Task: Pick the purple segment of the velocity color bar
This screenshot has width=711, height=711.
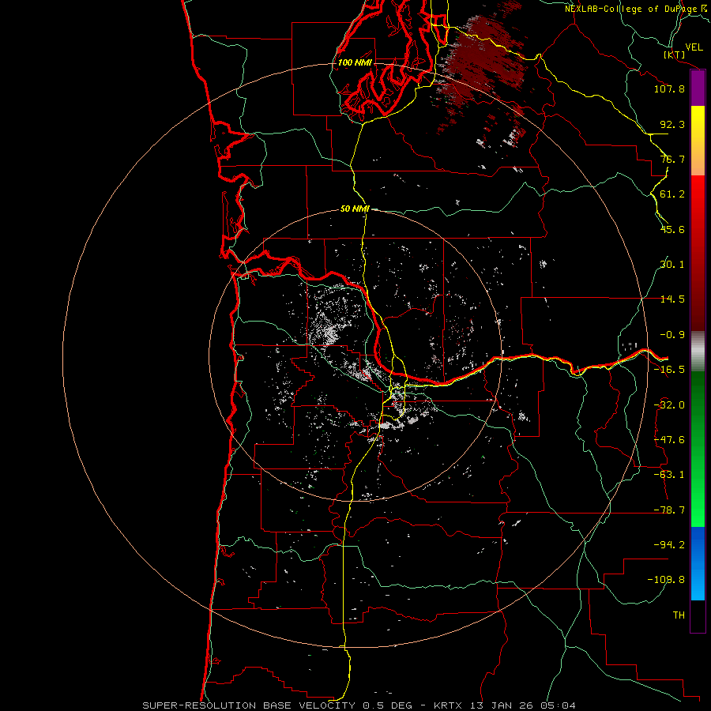Action: click(698, 88)
